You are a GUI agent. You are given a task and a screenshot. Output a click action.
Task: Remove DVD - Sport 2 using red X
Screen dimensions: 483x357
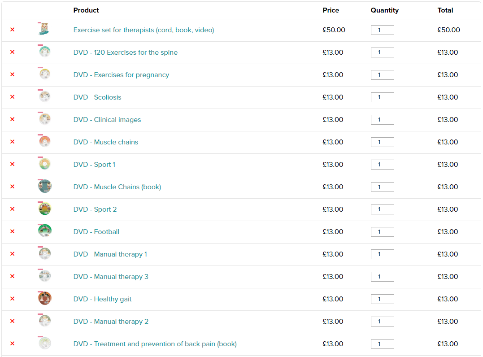(x=12, y=209)
